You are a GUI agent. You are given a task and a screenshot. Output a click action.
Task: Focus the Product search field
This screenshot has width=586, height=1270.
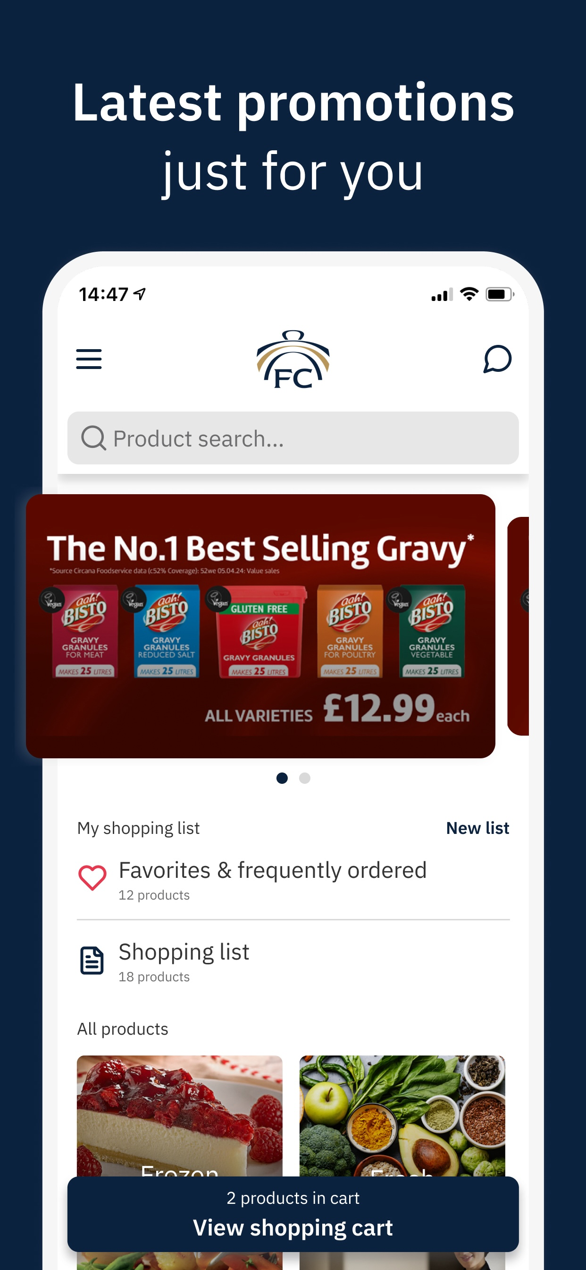293,438
